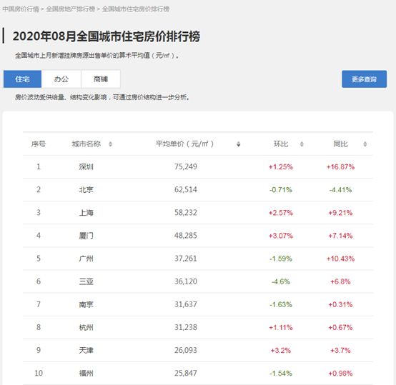Select the 住宅 tab
The image size is (396, 385).
pos(22,79)
